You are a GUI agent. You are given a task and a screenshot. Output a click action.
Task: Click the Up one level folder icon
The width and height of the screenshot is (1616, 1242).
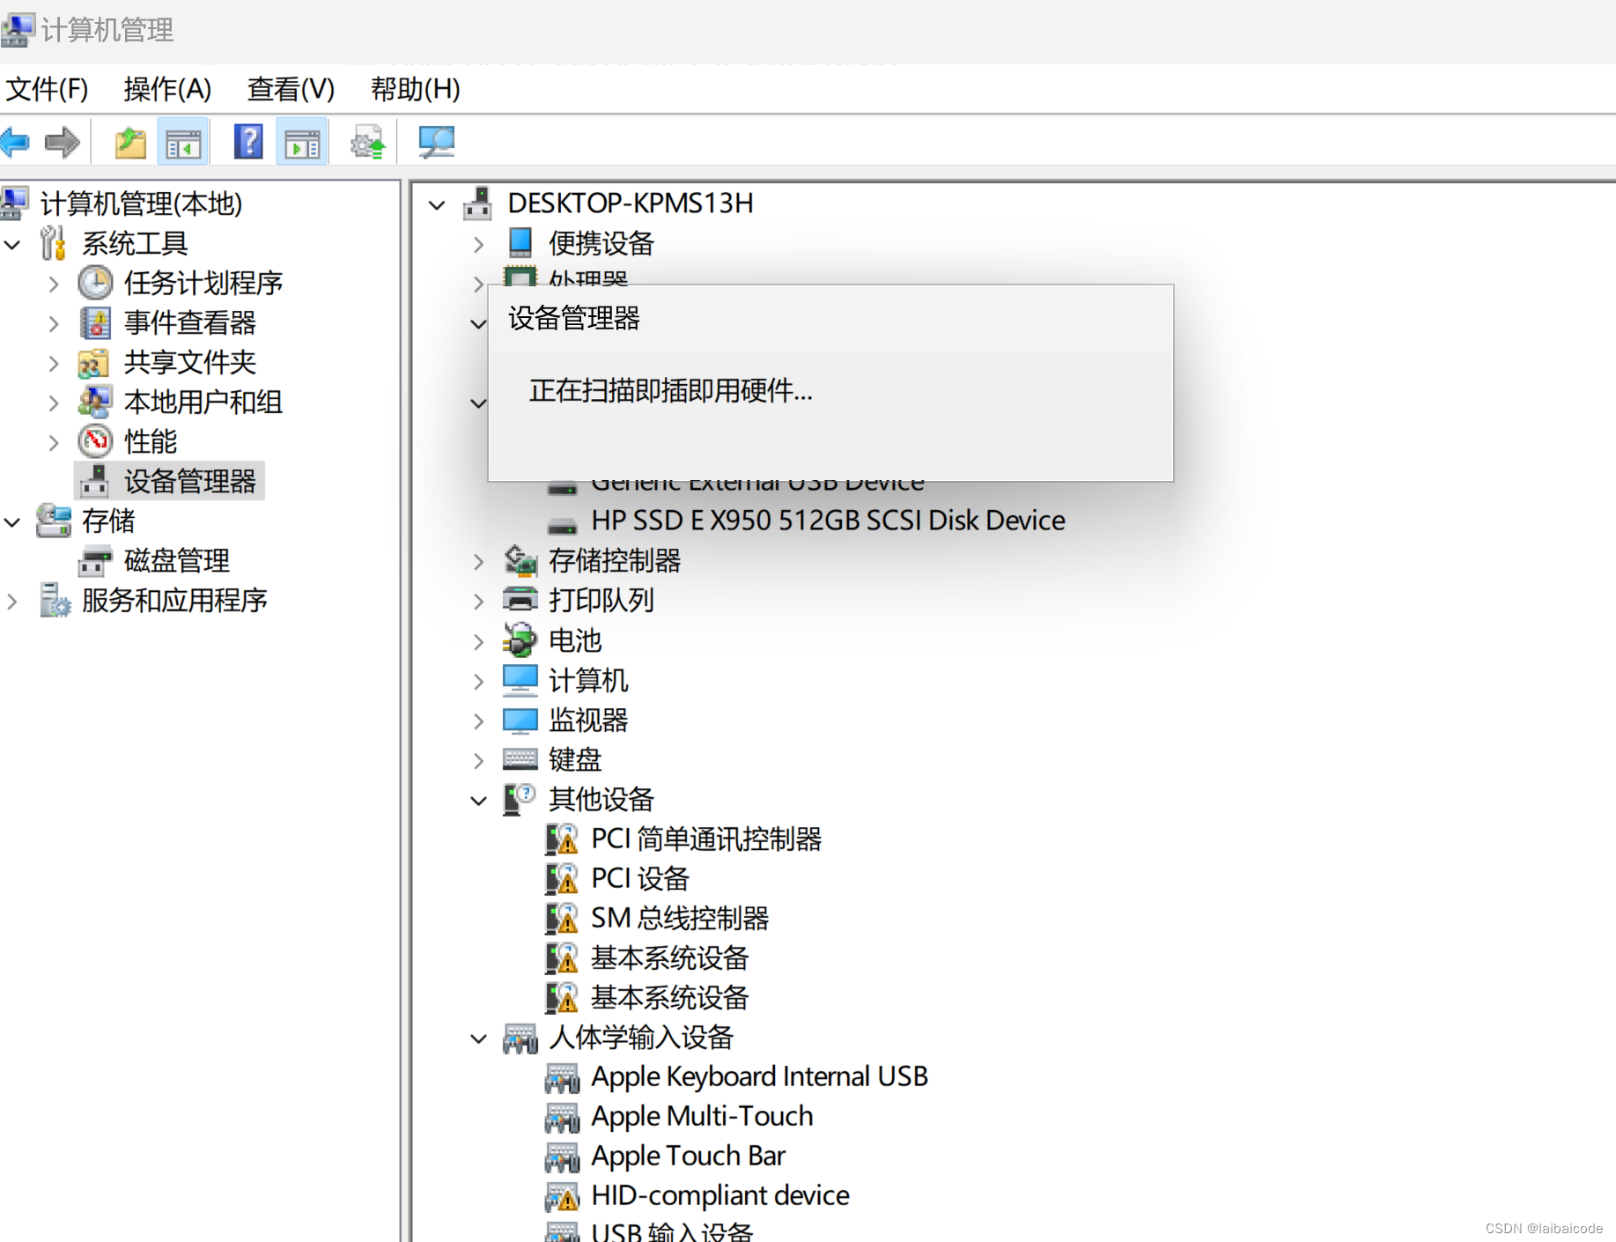pos(130,142)
